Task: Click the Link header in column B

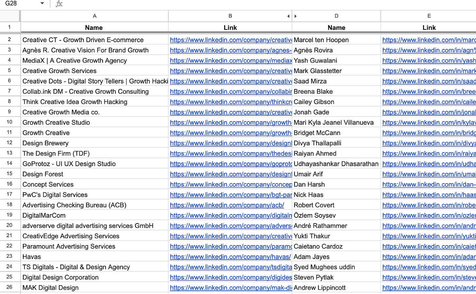Action: [x=230, y=28]
